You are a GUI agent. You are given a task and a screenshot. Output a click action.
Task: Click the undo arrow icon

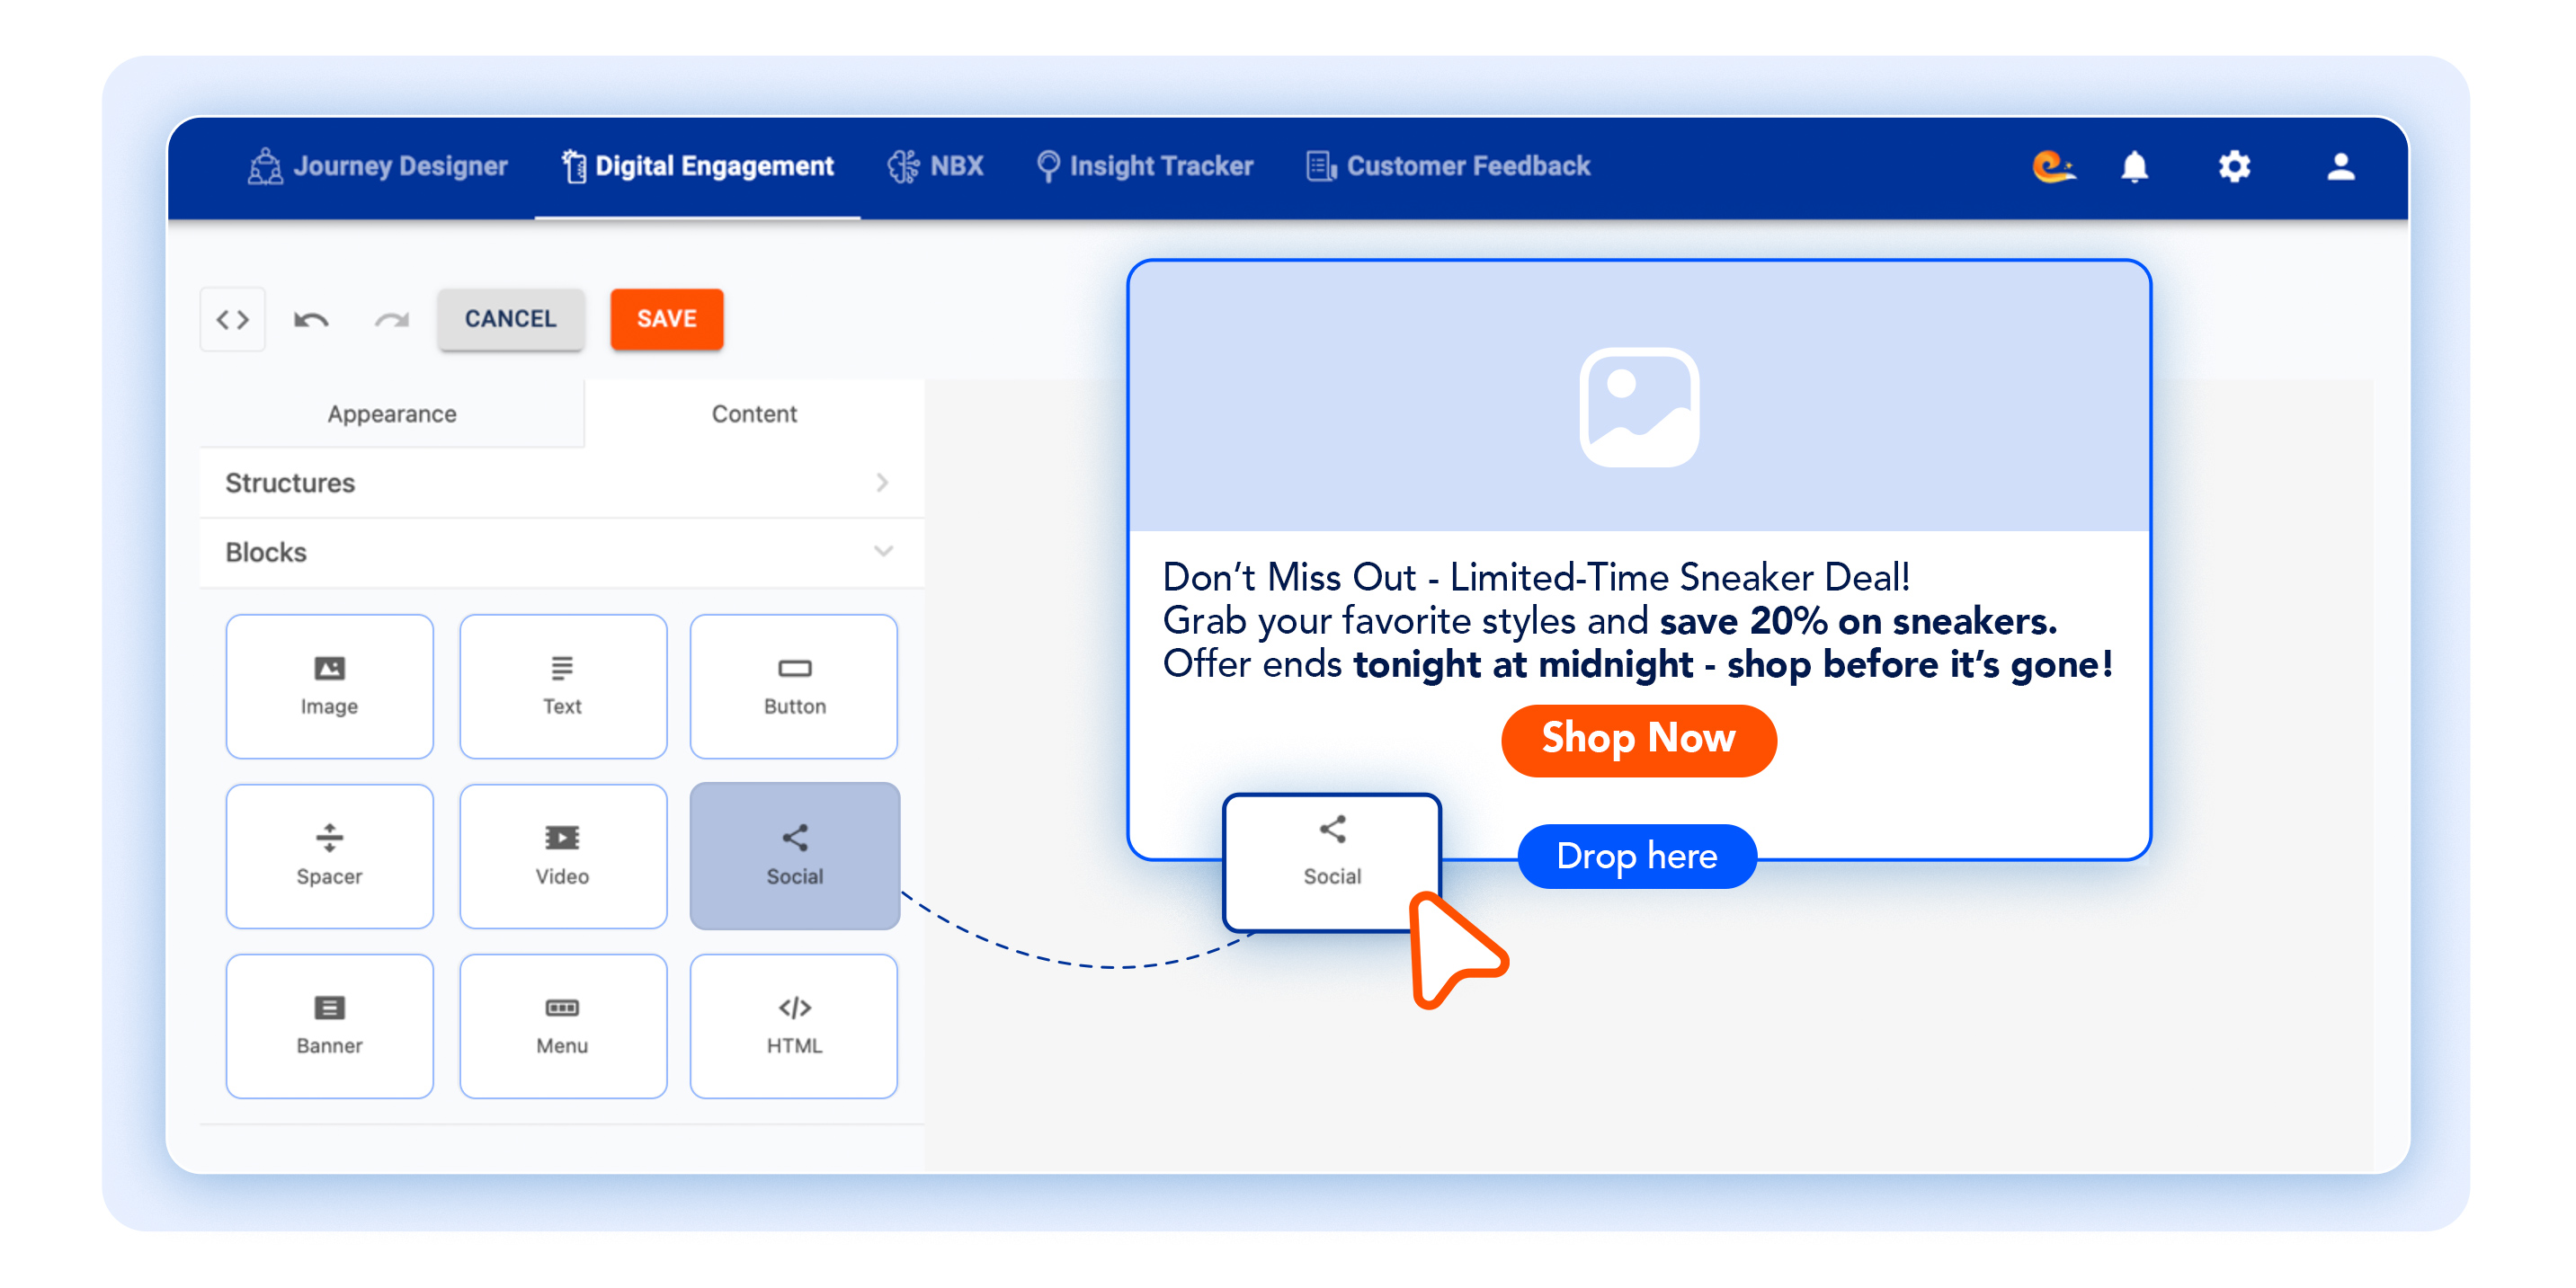coord(311,320)
